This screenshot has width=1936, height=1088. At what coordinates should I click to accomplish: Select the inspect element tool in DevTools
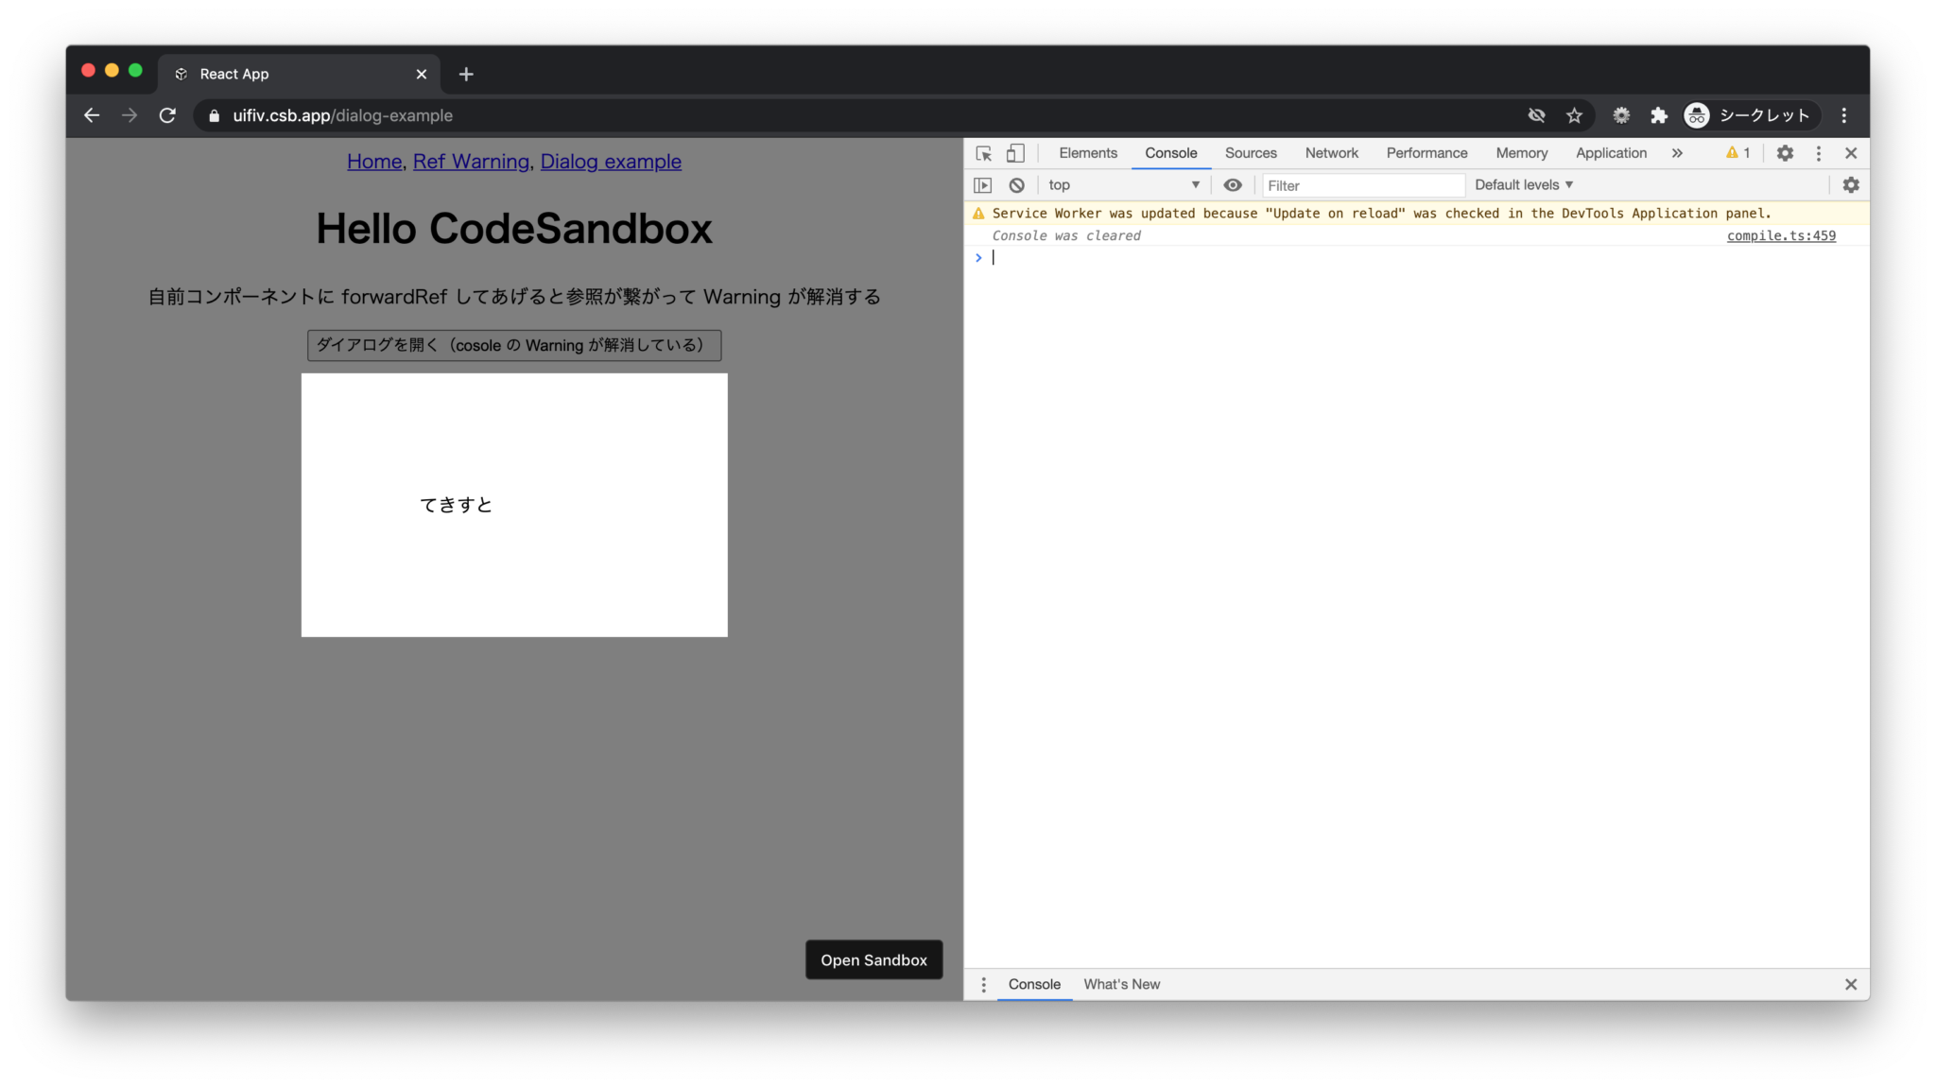[x=982, y=152]
